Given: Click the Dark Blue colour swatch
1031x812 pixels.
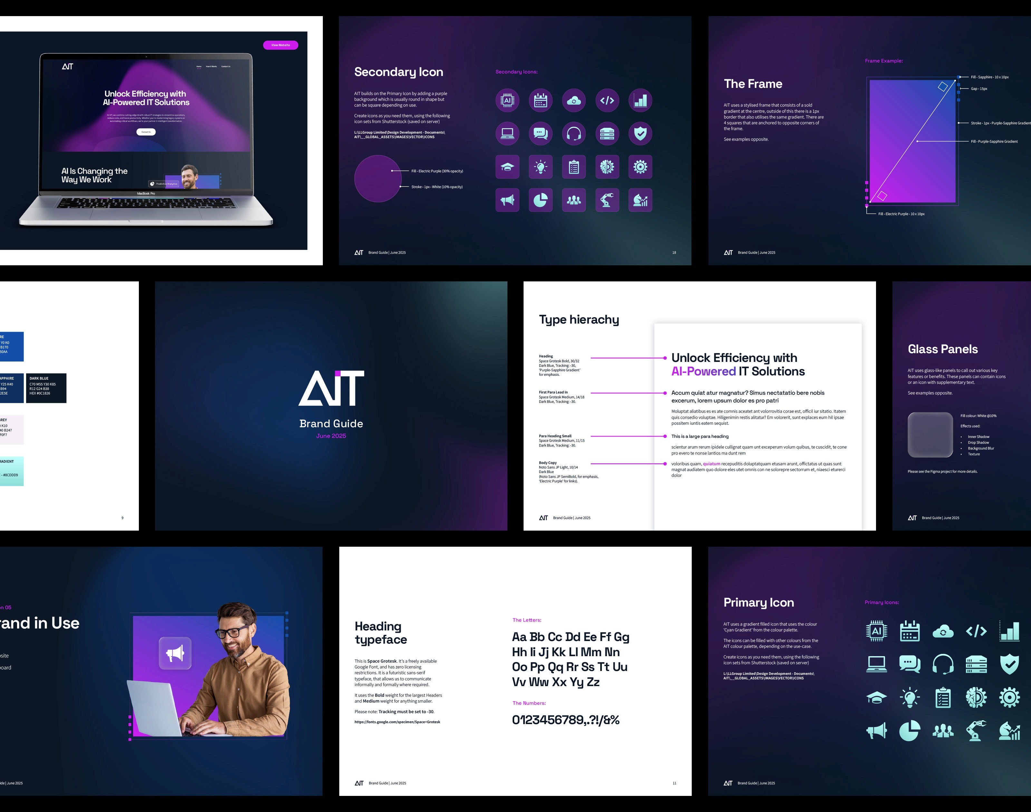Looking at the screenshot, I should pos(46,388).
